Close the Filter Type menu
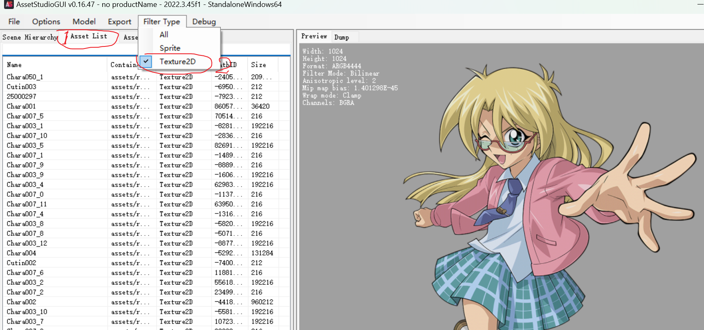704x330 pixels. 162,22
